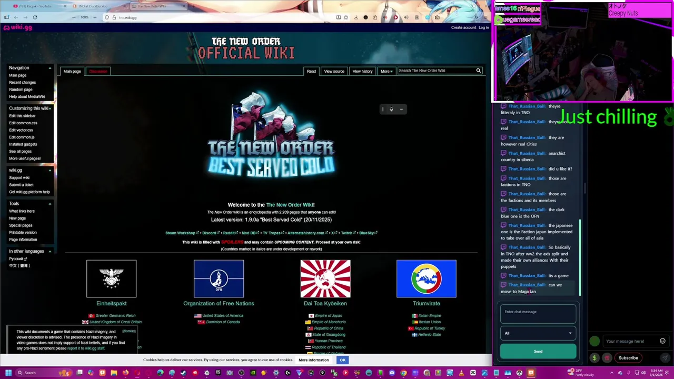674x379 pixels.
Task: Open the Italian Empire link
Action: [x=430, y=316]
